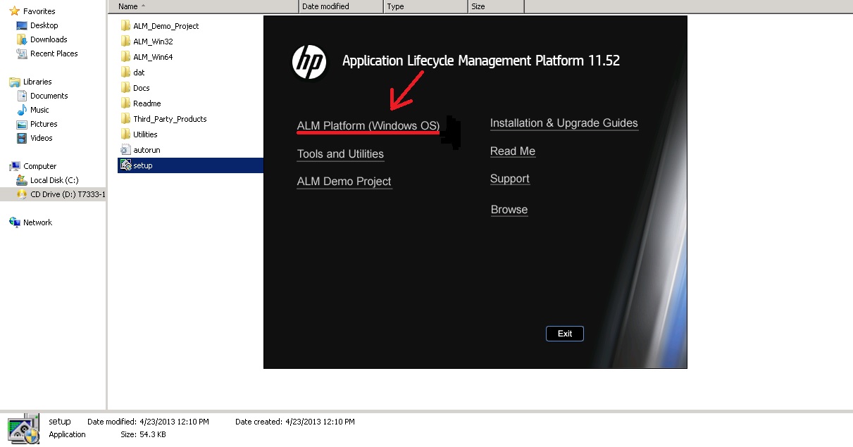Click the HP logo in installer
Screen dimensions: 853x447
[309, 61]
